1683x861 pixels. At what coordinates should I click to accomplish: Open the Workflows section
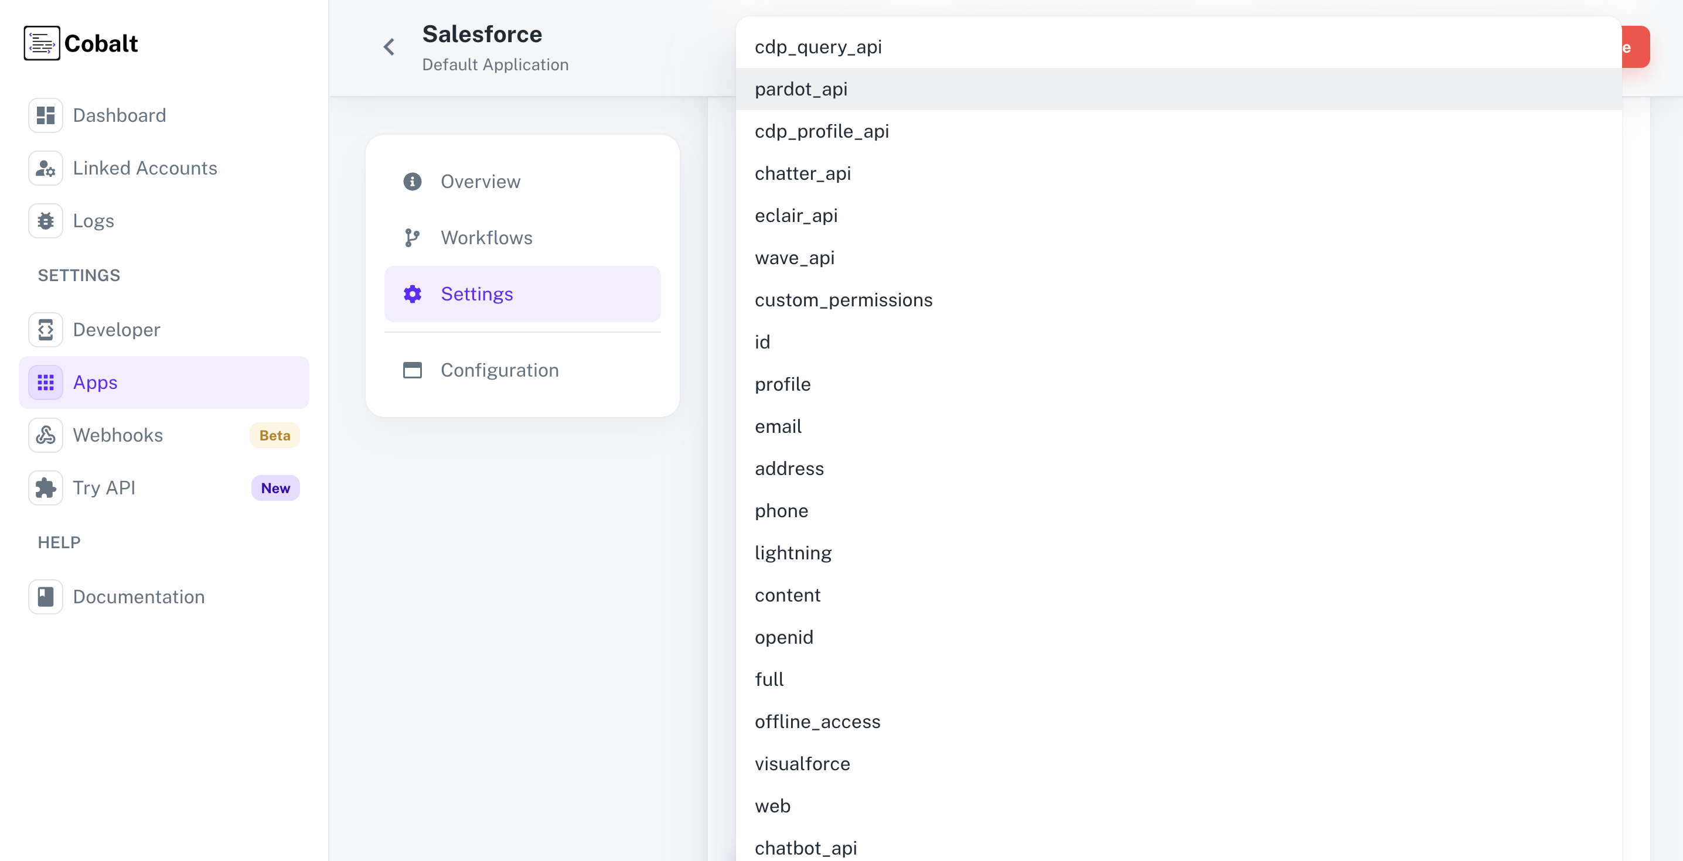(x=486, y=238)
